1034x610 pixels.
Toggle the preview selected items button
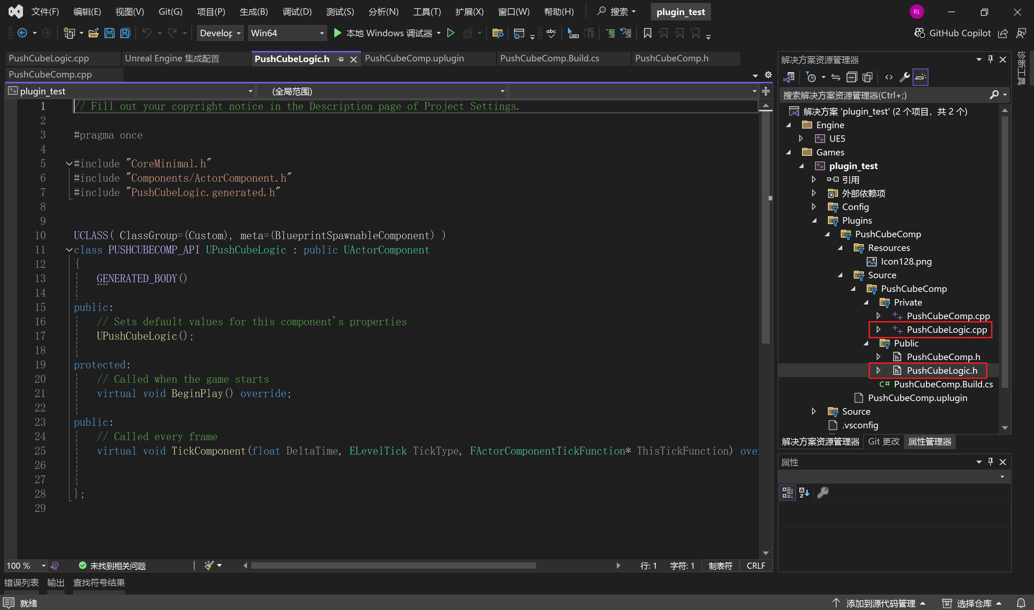920,77
